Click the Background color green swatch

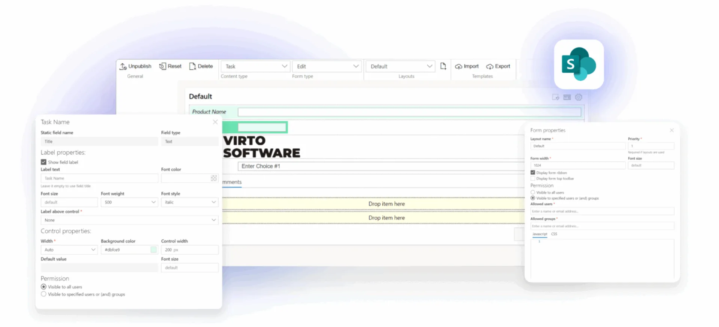(x=154, y=250)
